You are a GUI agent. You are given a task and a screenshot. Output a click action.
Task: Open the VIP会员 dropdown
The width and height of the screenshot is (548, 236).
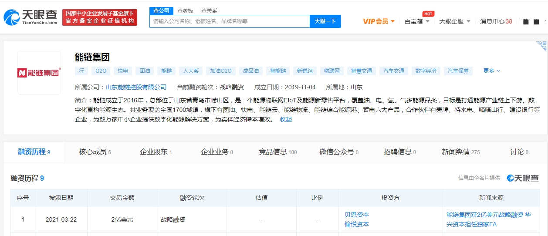(379, 21)
